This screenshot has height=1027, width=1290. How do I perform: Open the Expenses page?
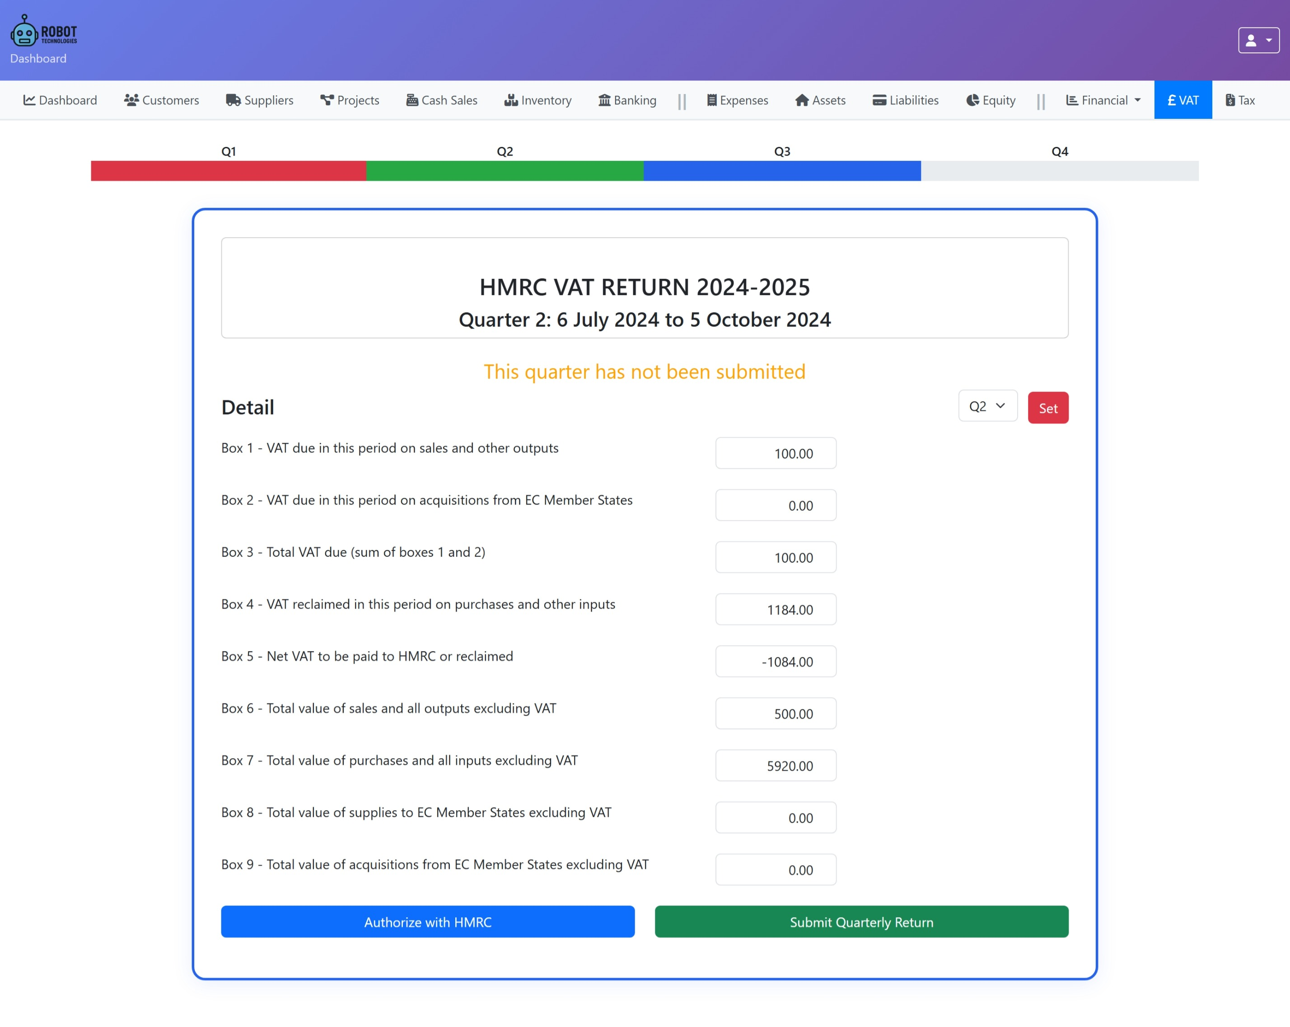point(737,100)
